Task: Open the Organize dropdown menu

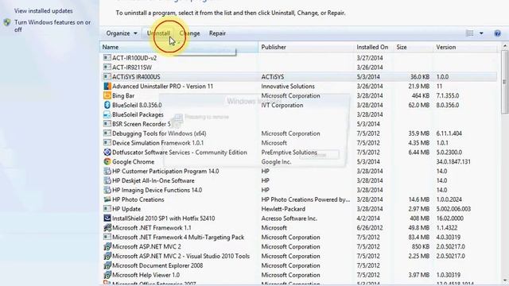Action: pyautogui.click(x=122, y=33)
